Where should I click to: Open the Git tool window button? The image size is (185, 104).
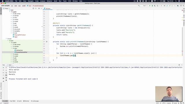coord(19,101)
